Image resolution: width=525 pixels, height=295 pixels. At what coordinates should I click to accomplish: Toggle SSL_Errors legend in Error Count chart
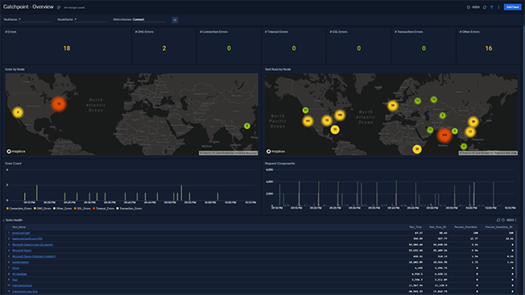(83, 209)
